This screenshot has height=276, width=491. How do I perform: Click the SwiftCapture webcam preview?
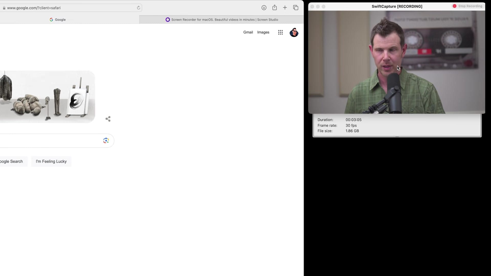coord(396,62)
